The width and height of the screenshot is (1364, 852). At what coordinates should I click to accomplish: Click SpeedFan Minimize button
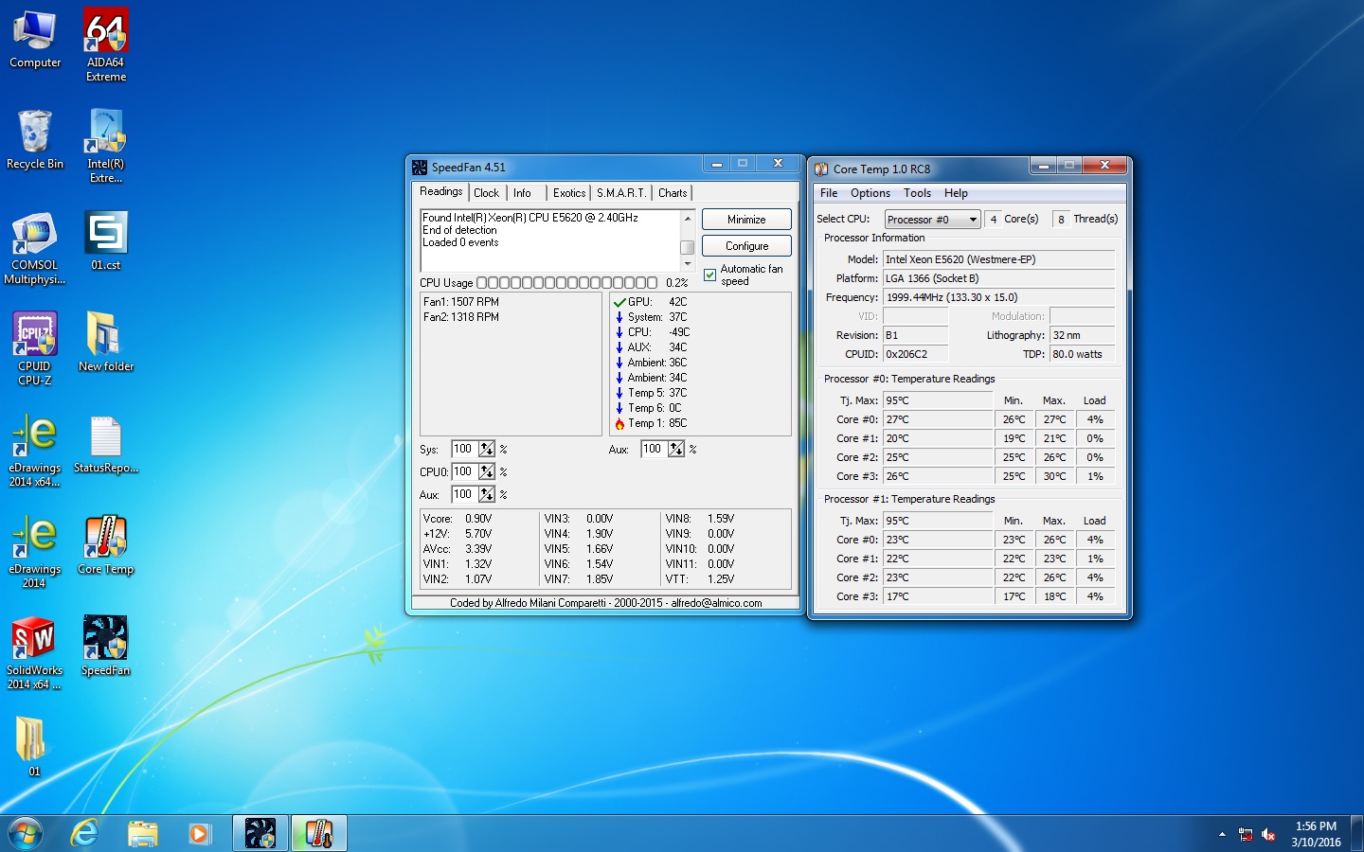(x=746, y=220)
